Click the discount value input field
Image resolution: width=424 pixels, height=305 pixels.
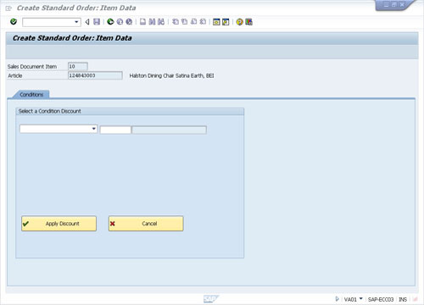pyautogui.click(x=115, y=130)
